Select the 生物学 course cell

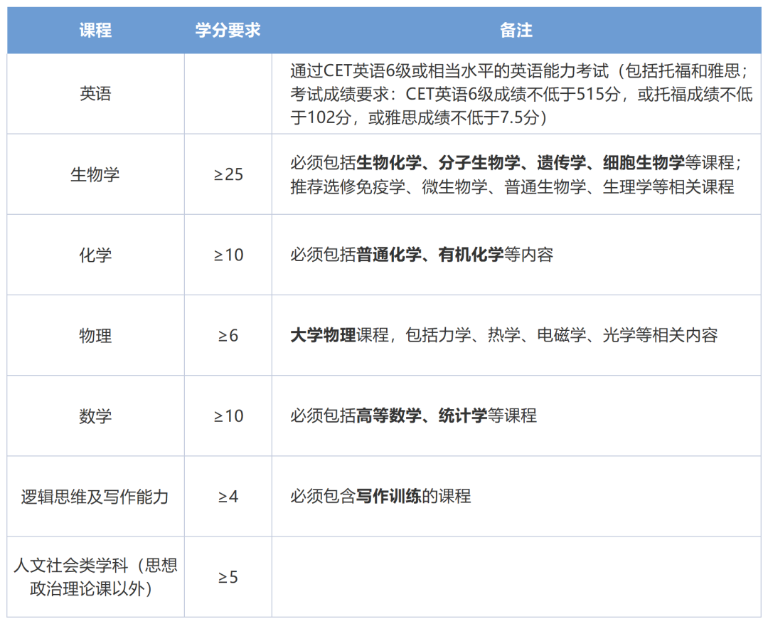[95, 174]
